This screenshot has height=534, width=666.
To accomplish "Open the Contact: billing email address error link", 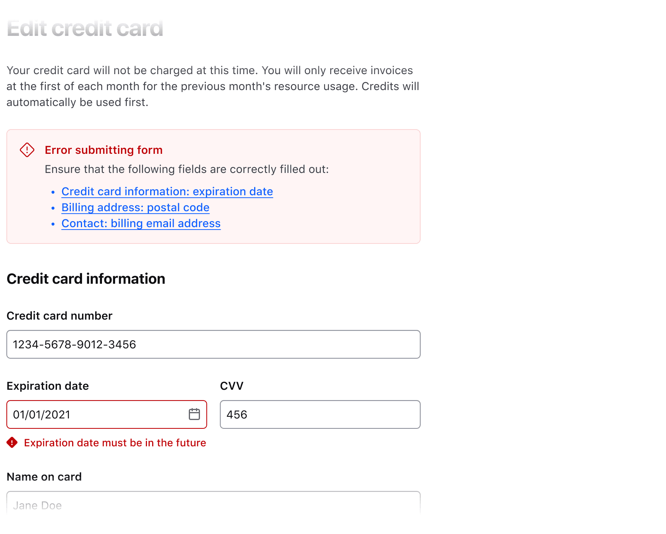I will click(x=141, y=223).
